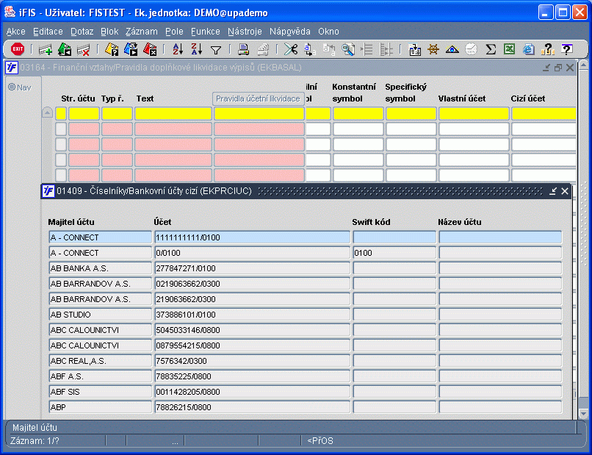Click the blue 'a' copy field icon

pyautogui.click(x=310, y=49)
